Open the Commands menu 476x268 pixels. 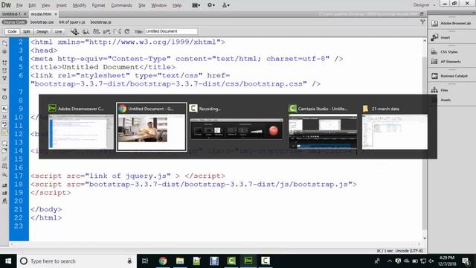tap(121, 5)
